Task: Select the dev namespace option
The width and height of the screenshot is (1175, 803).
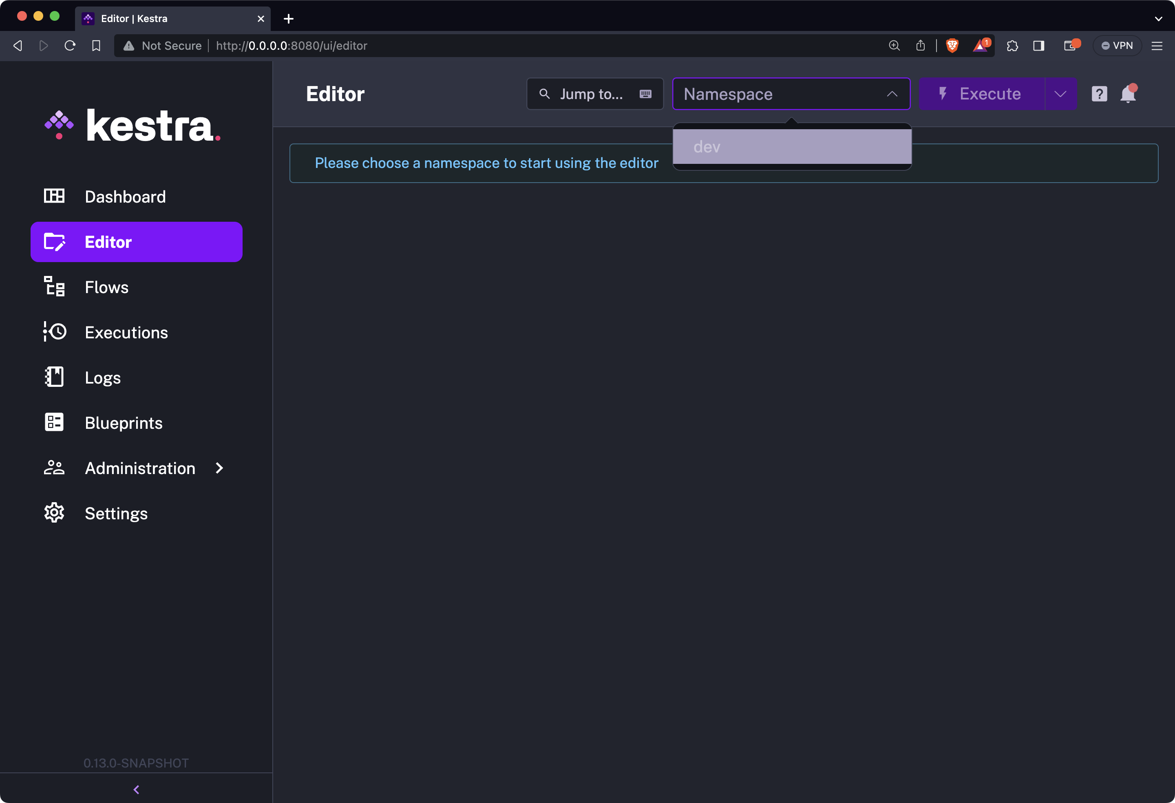Action: (792, 147)
